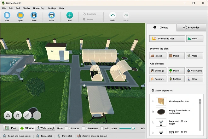208x139 pixels.
Task: Toggle lock for Wooden garden shed
Action: (x=153, y=101)
